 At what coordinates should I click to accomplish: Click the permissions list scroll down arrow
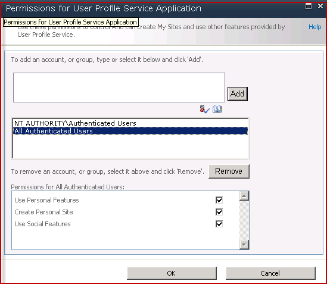[x=244, y=245]
